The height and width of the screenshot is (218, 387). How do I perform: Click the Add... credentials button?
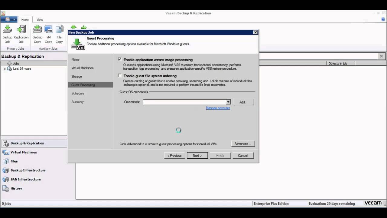click(243, 102)
